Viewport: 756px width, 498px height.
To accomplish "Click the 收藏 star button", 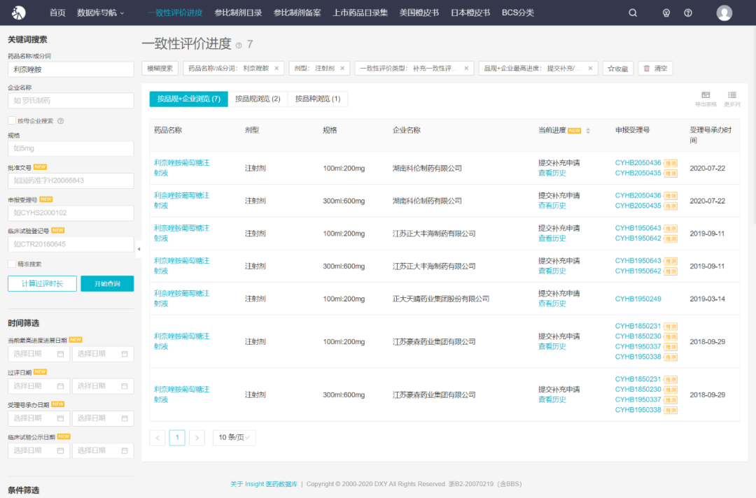I will click(x=617, y=69).
